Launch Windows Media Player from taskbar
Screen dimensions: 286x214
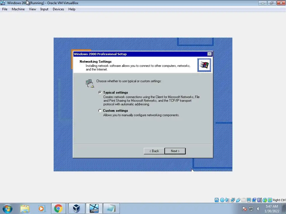[x=41, y=208]
